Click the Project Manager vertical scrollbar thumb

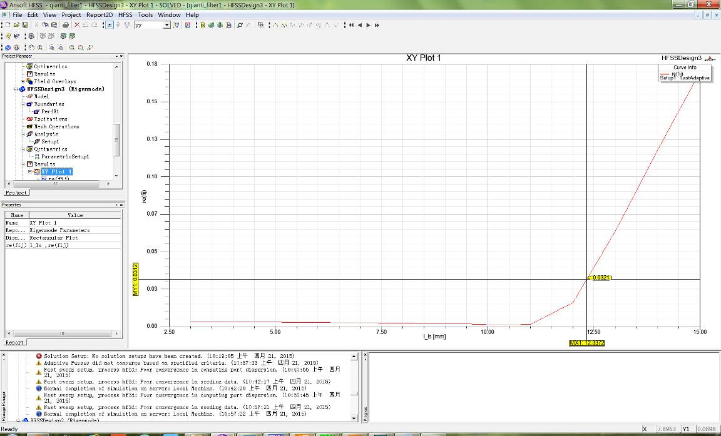(116, 139)
